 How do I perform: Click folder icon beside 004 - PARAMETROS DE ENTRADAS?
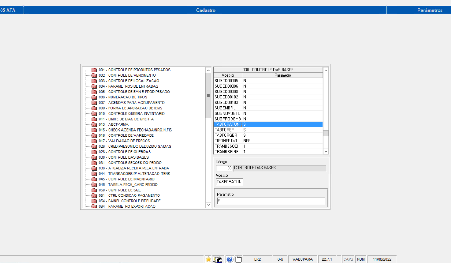coord(94,86)
